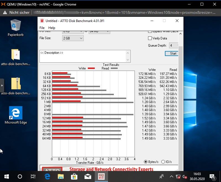221x182 pixels.
Task: Click the network status tray icon
Action: [178, 176]
